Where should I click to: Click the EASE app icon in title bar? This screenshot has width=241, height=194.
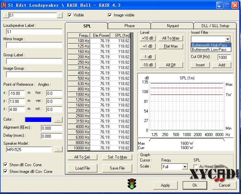[x=4, y=5]
